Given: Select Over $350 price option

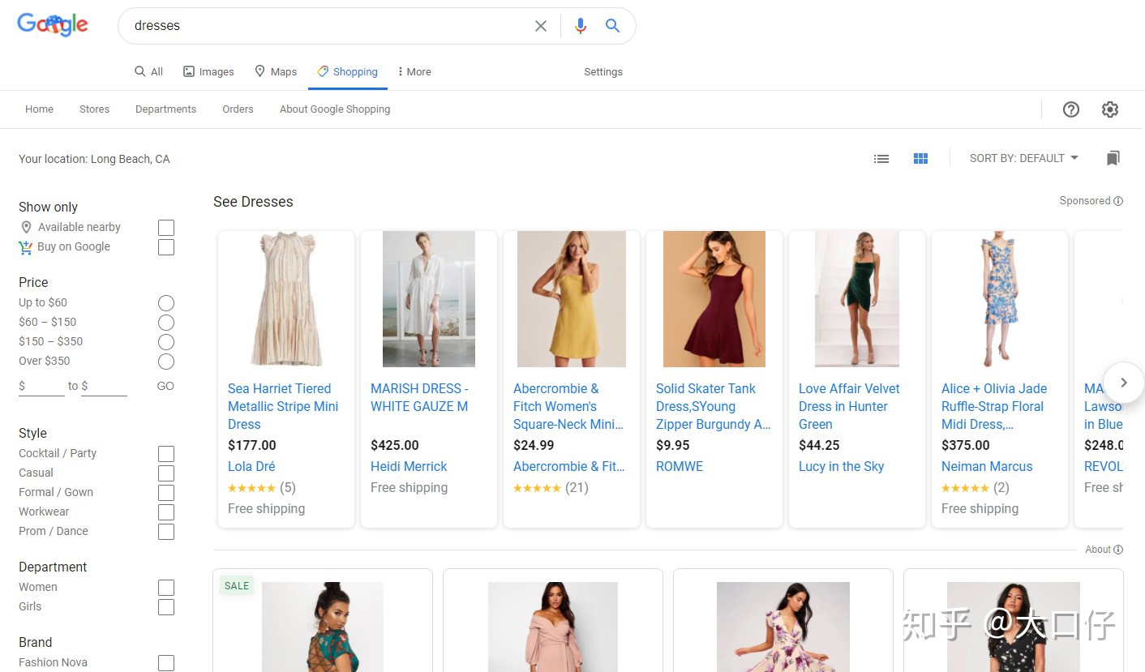Looking at the screenshot, I should 166,362.
